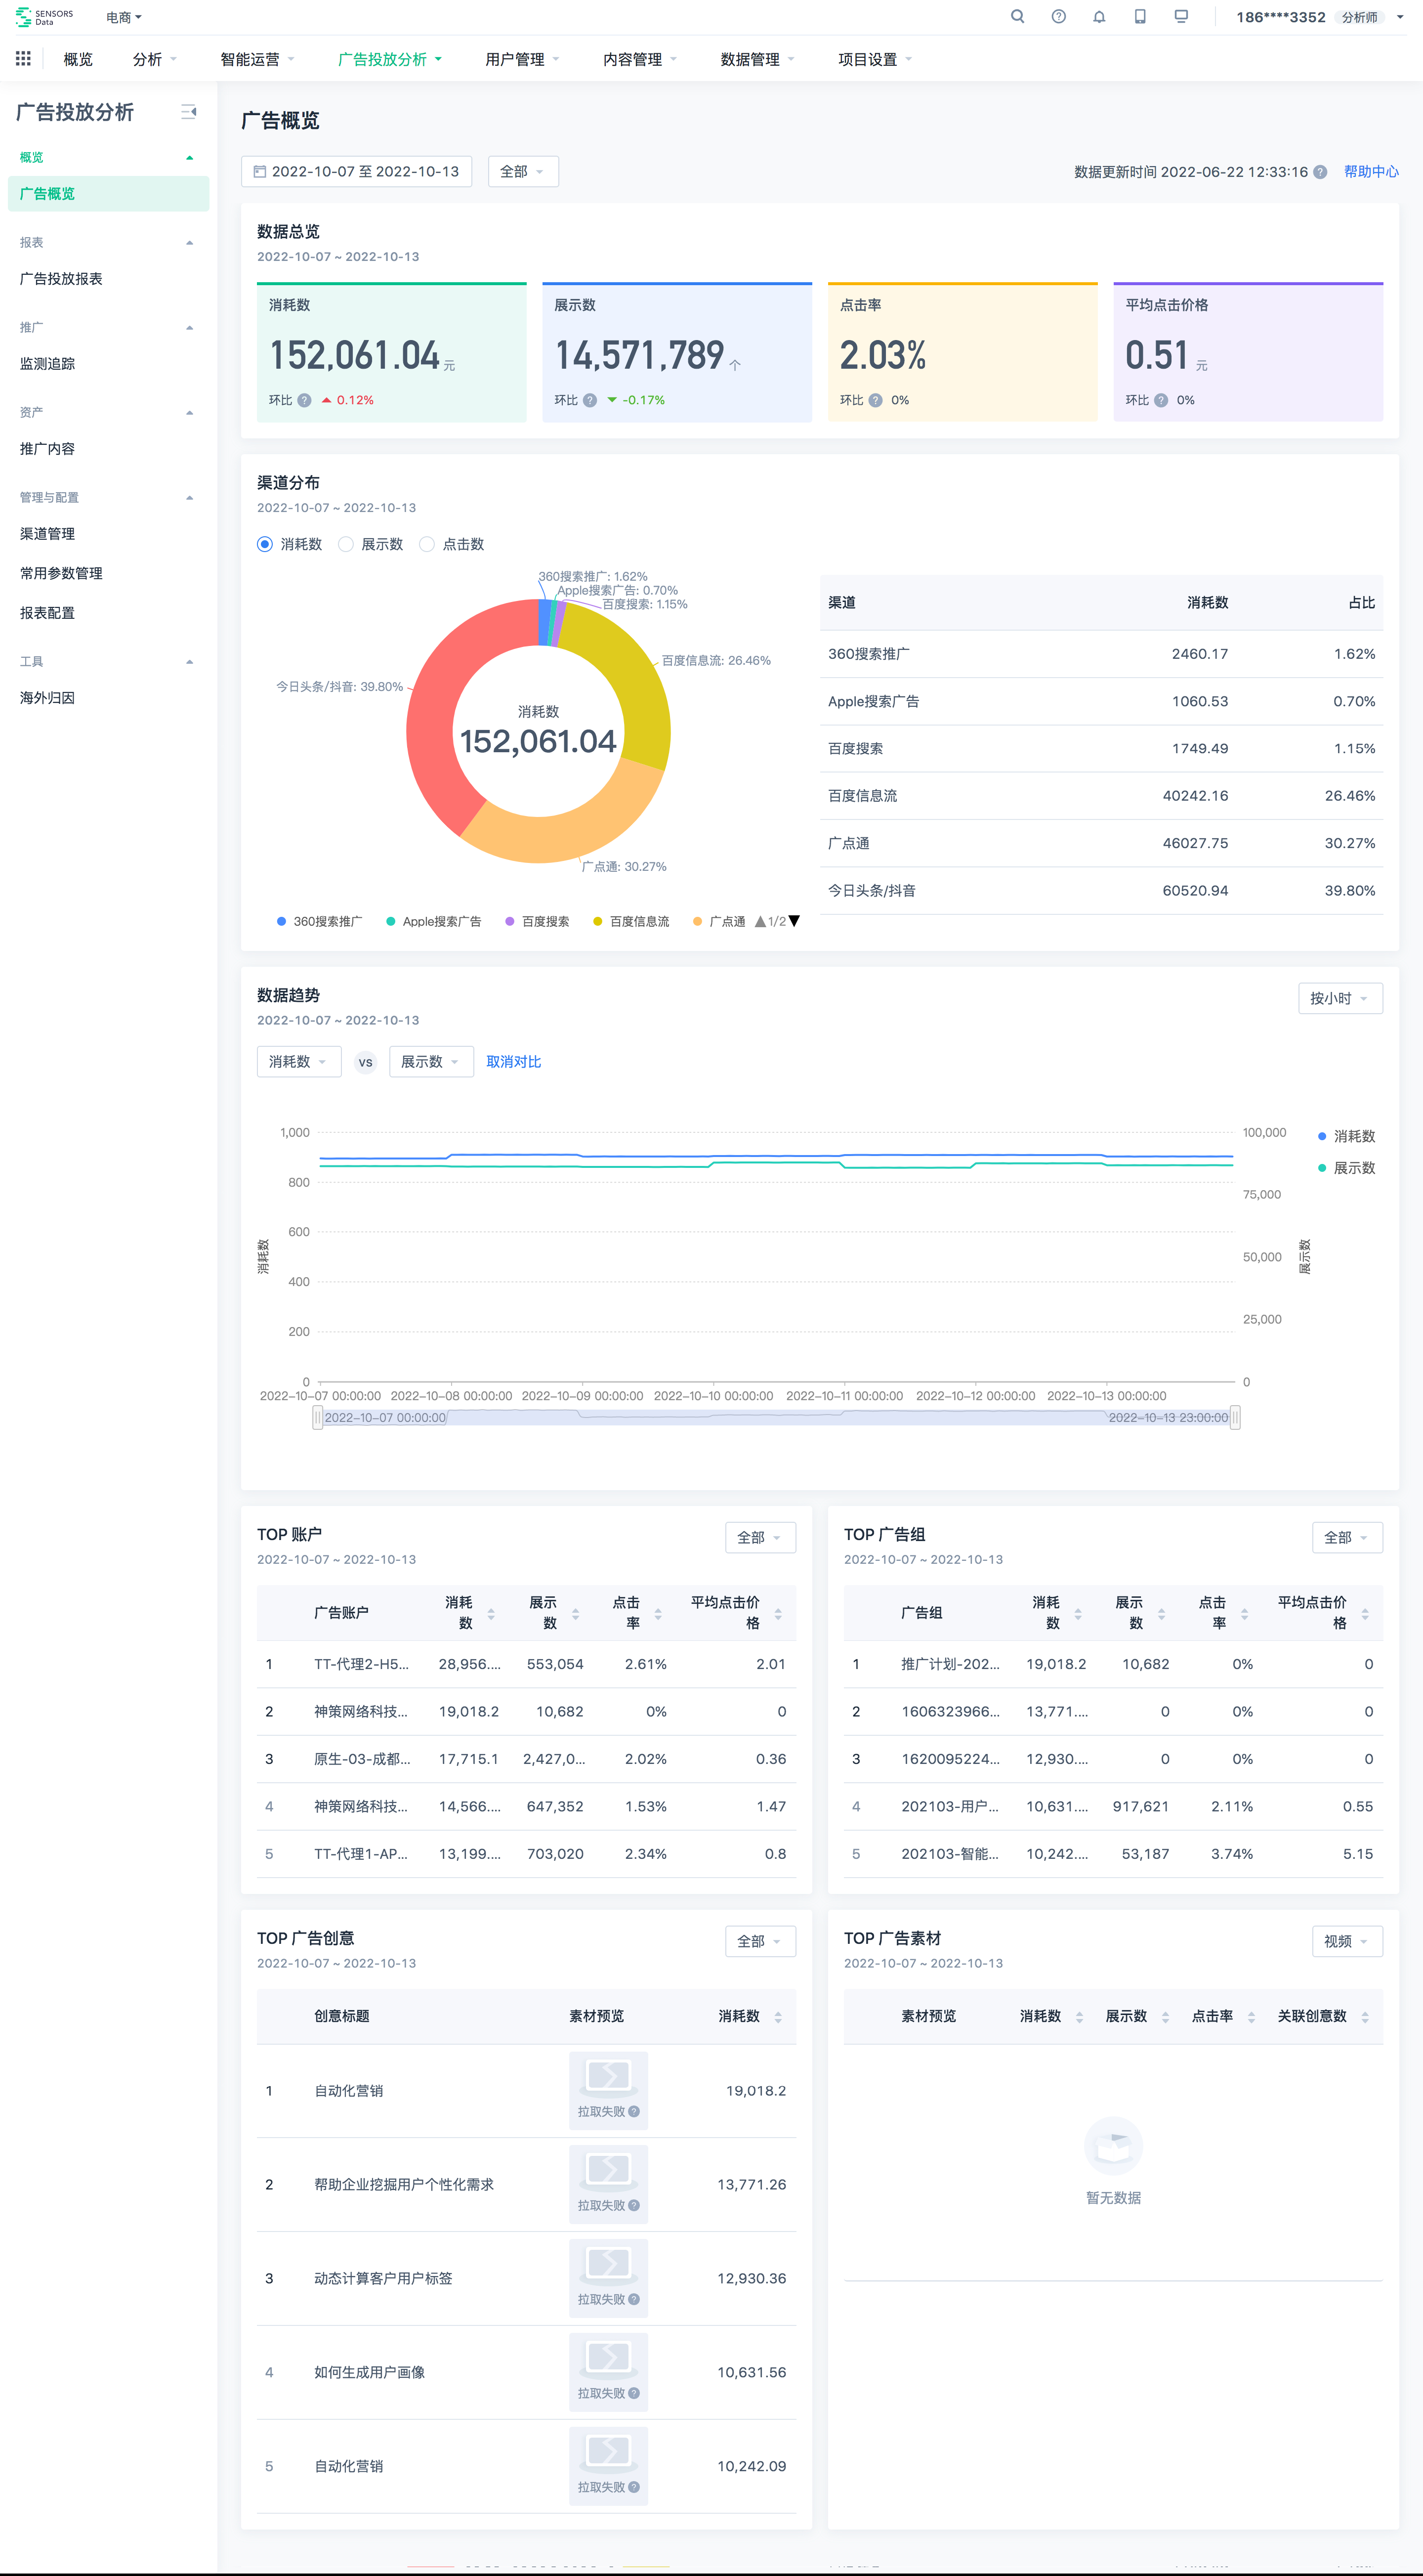The height and width of the screenshot is (2576, 1423).
Task: Click the 环比 help icon in 展示数 card
Action: click(x=590, y=400)
